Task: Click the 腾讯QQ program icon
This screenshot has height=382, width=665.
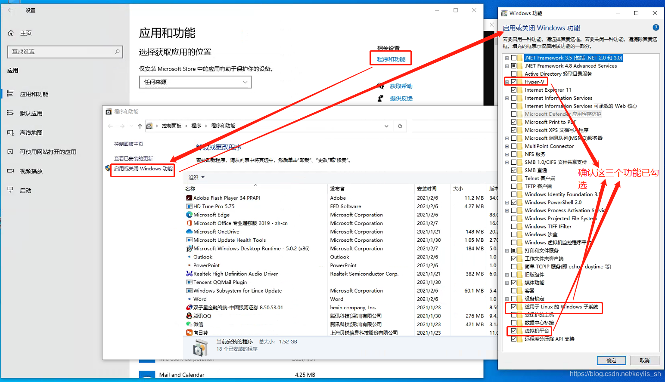Action: (x=189, y=316)
